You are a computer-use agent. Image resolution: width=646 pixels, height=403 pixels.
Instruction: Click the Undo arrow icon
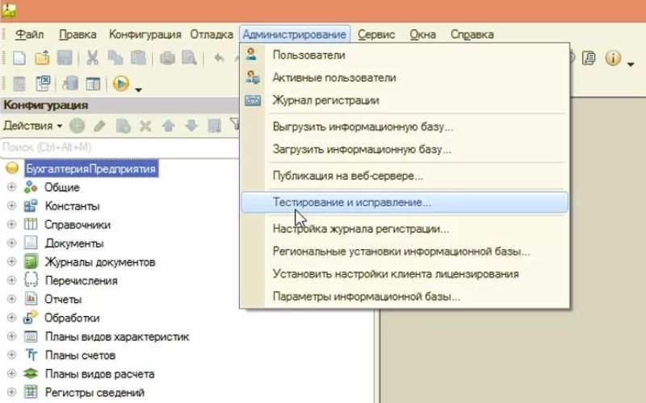point(219,58)
